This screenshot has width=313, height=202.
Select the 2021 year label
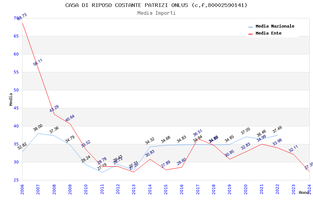262,189
